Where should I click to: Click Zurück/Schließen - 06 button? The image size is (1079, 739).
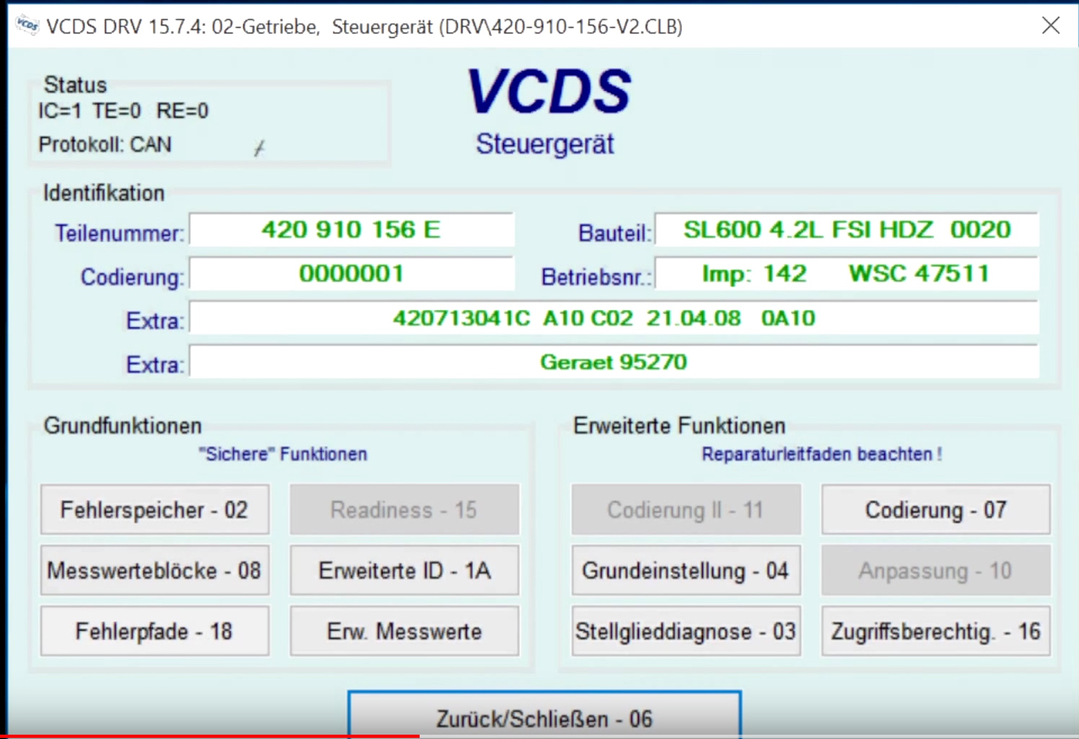tap(544, 714)
